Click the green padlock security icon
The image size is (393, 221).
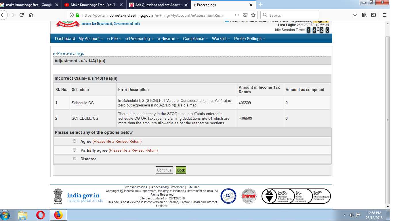(x=78, y=15)
